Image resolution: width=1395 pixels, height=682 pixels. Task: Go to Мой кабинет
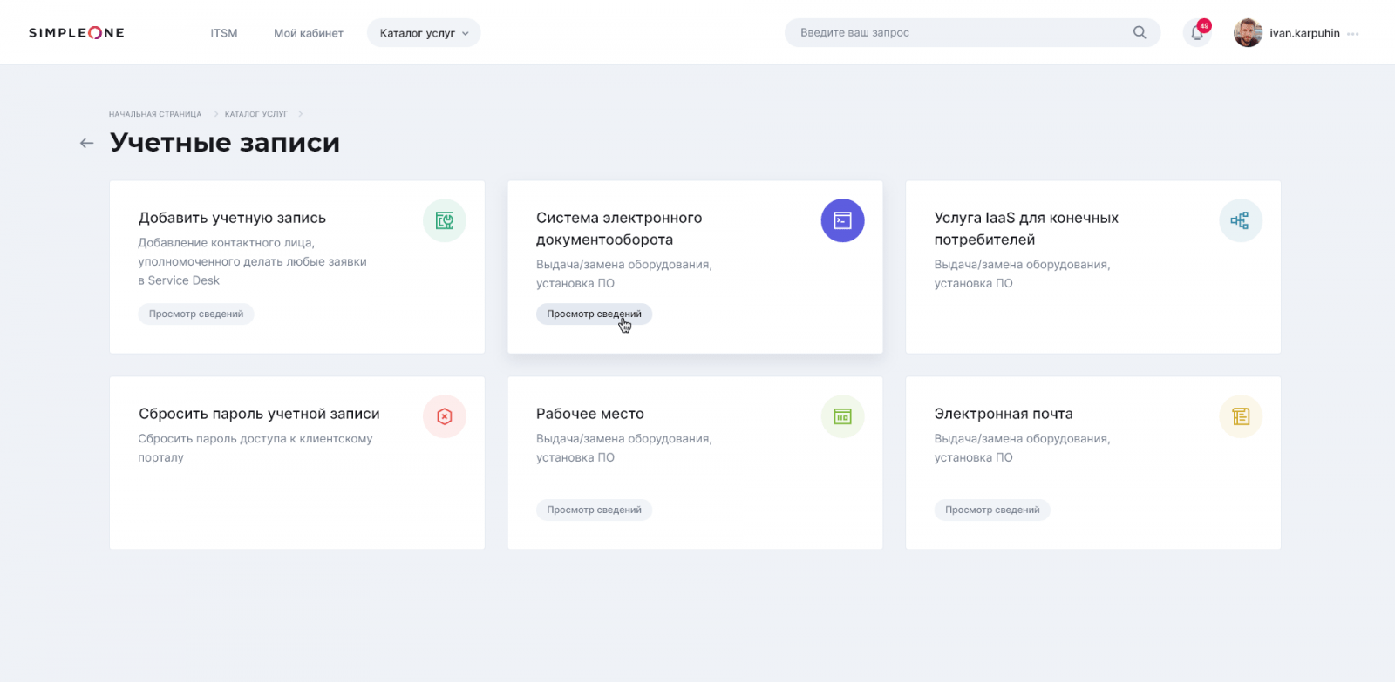309,33
